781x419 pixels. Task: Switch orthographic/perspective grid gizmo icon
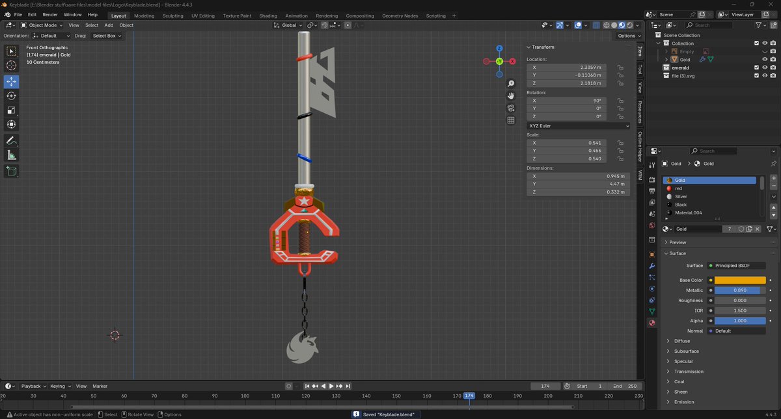(512, 120)
